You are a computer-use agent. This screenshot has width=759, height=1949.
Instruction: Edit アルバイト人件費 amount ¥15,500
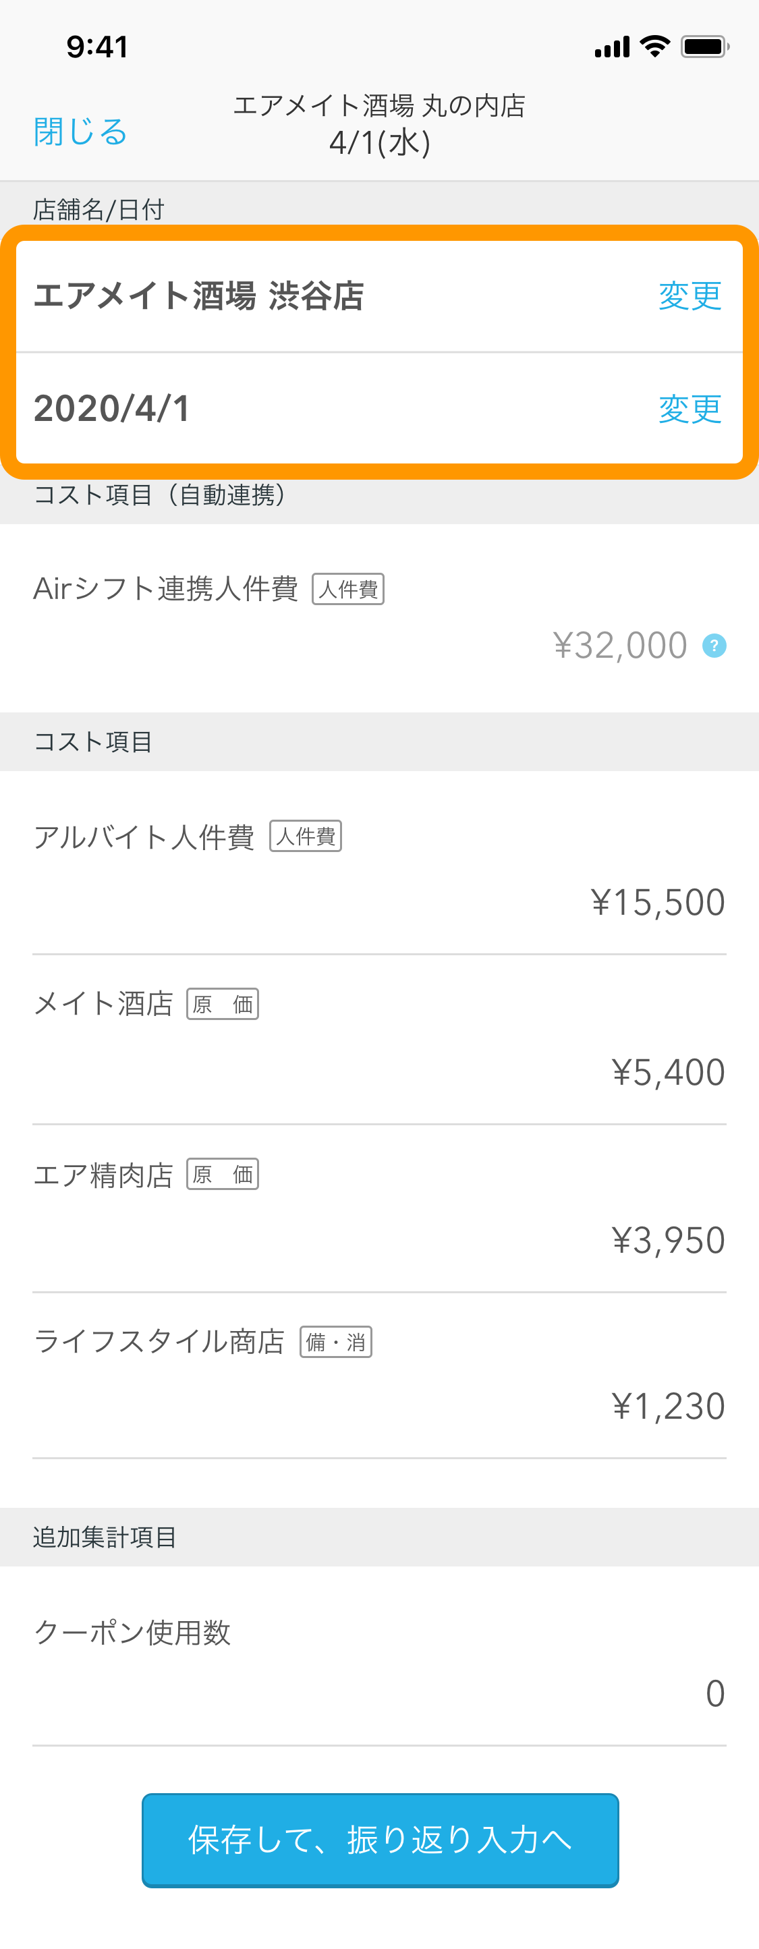(658, 902)
